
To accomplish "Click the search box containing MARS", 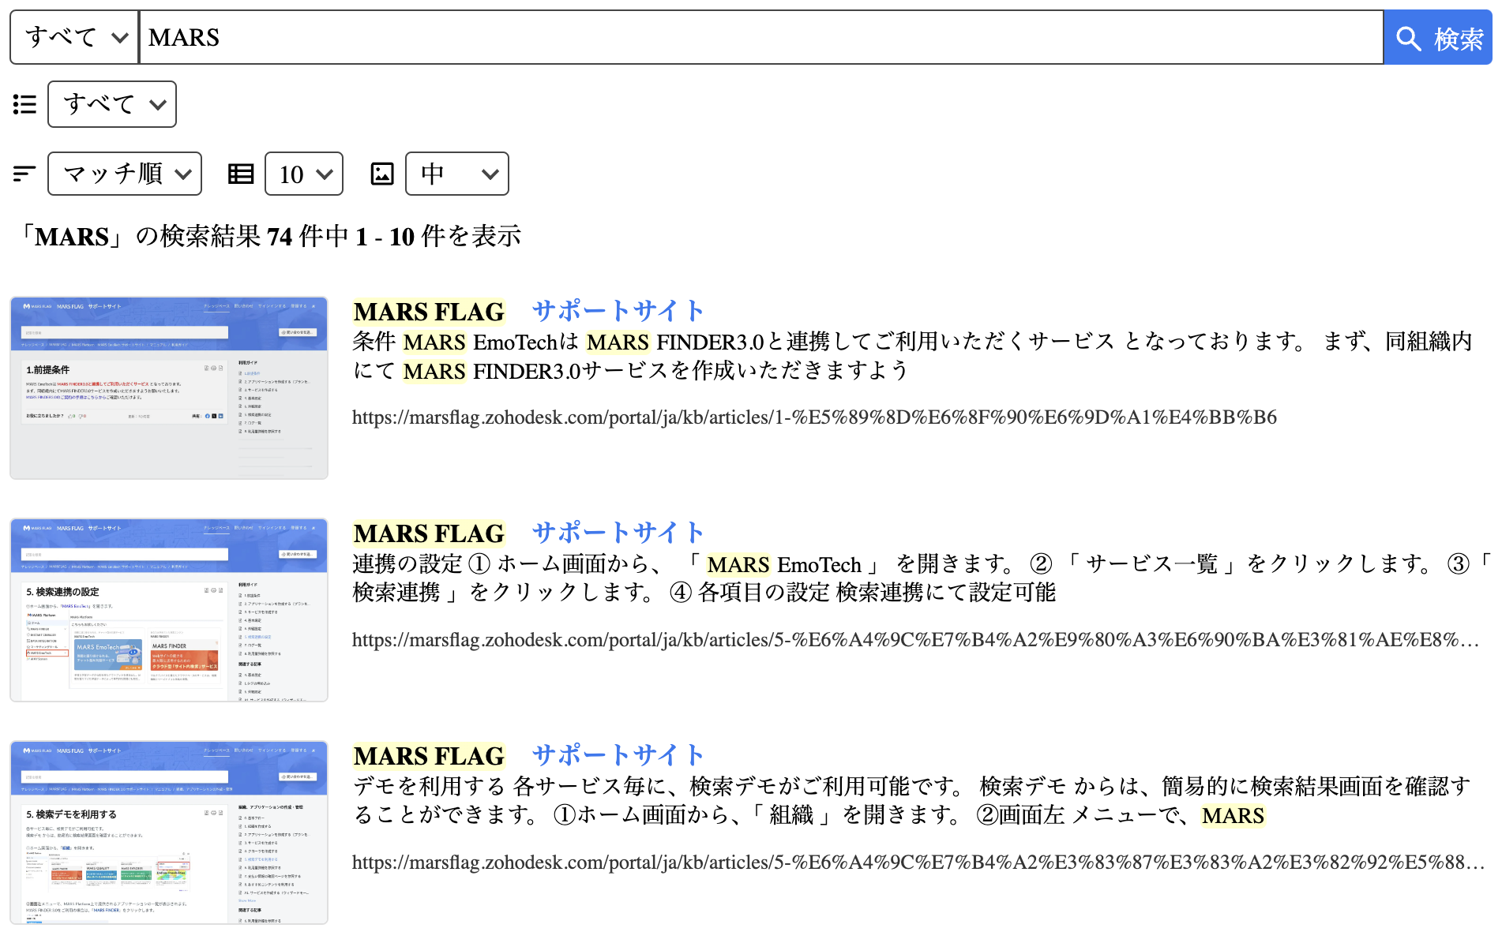I will (761, 37).
